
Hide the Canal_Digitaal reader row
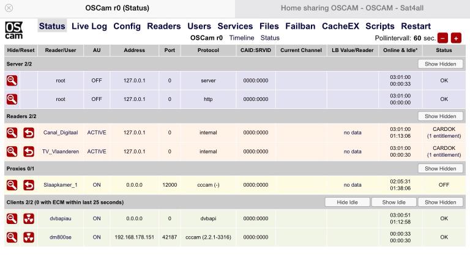point(12,133)
